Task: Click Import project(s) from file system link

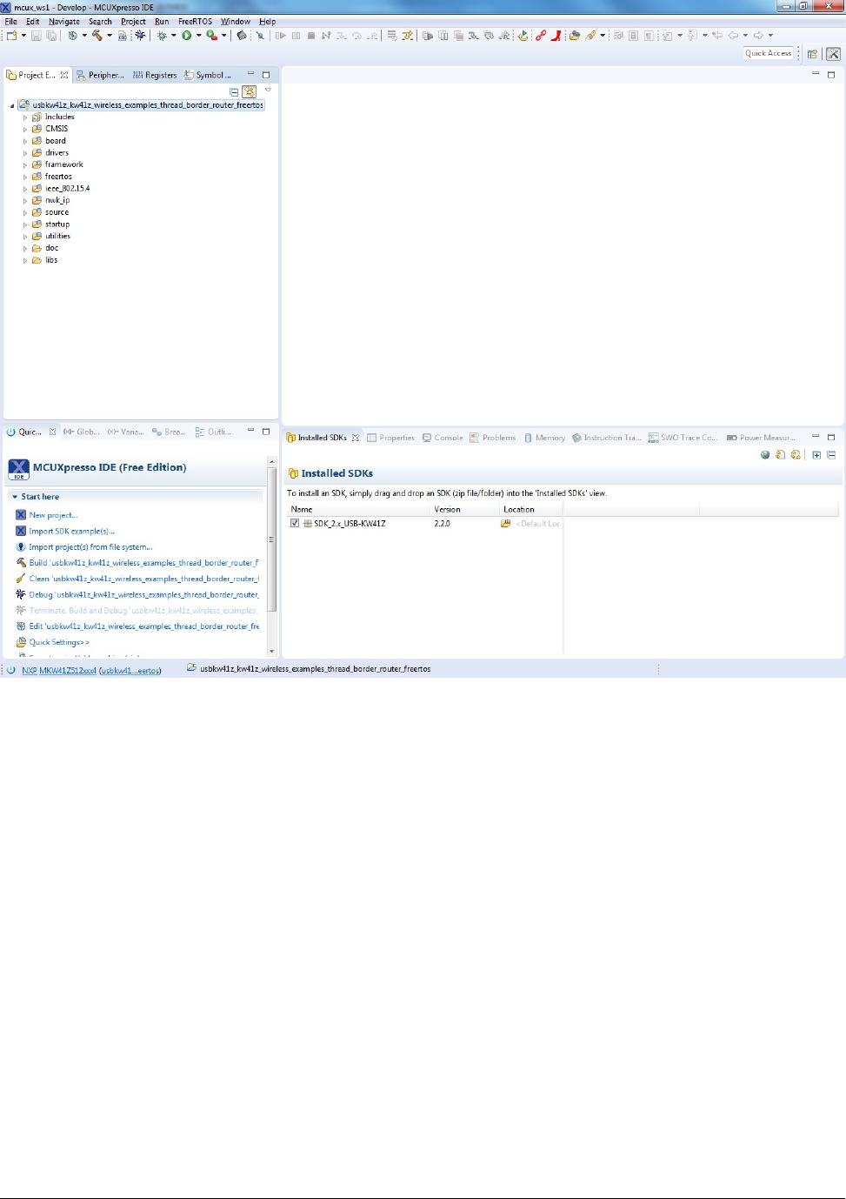Action: [x=90, y=547]
